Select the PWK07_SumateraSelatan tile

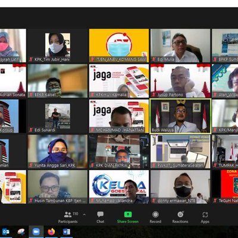(180, 151)
